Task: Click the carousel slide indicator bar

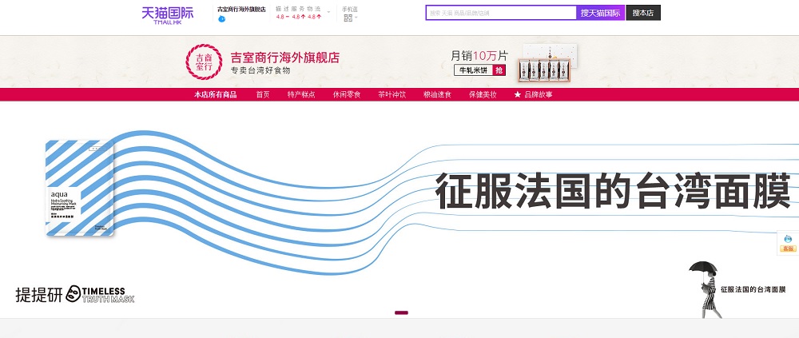Action: point(401,312)
